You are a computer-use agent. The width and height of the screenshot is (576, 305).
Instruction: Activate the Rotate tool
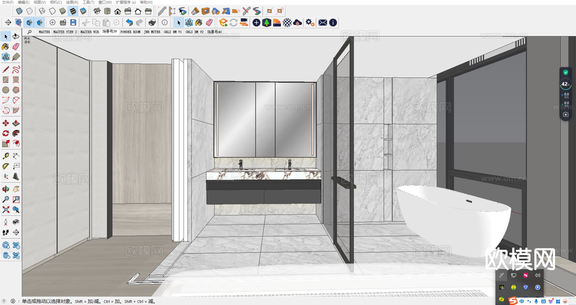click(x=5, y=133)
